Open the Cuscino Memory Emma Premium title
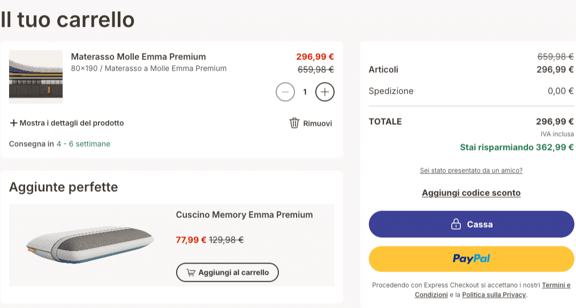Image resolution: width=576 pixels, height=308 pixels. pos(244,215)
